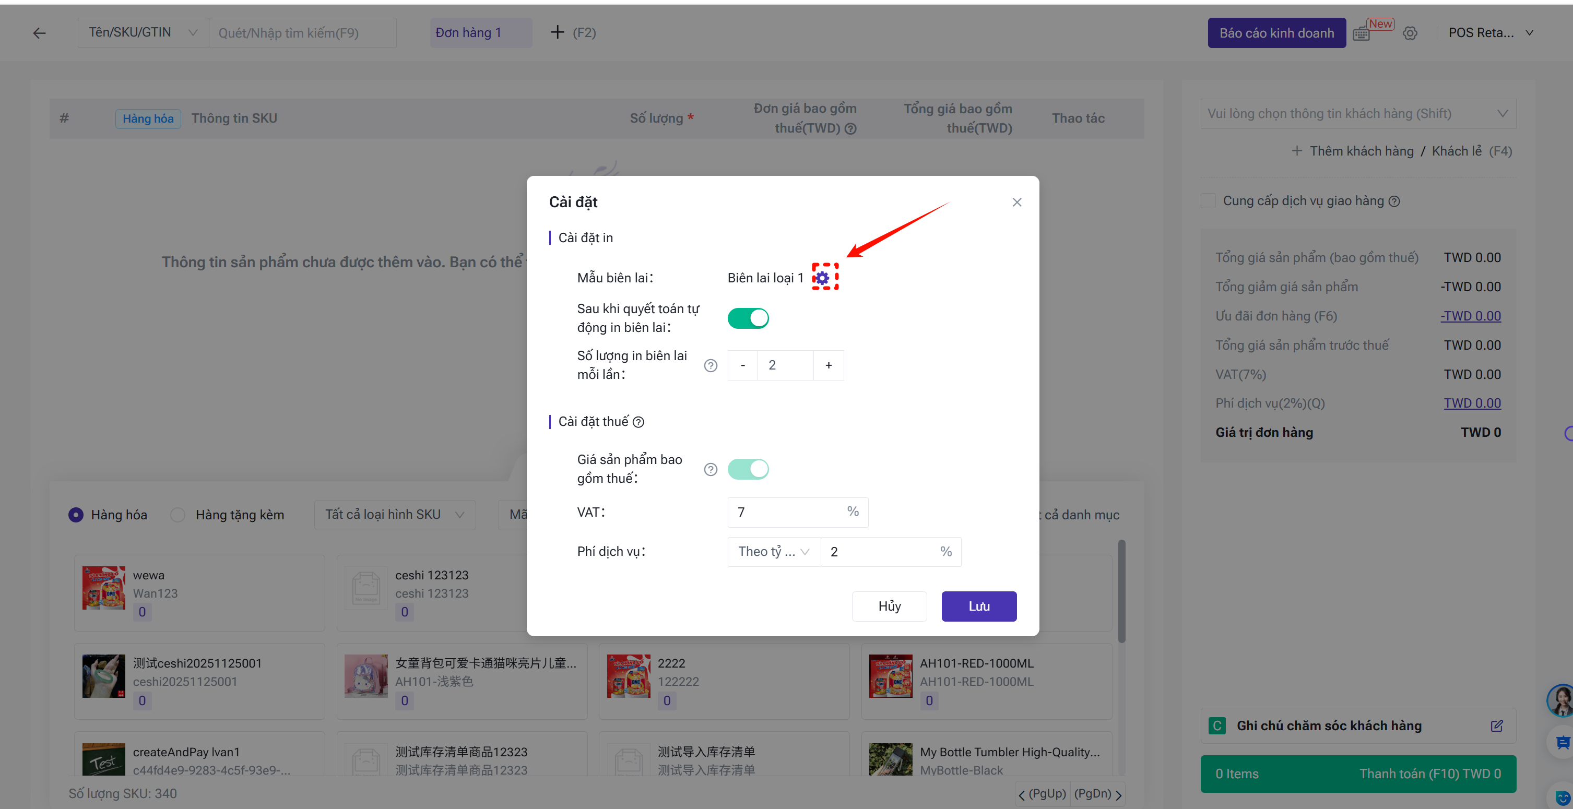Screen dimensions: 1573x809
Task: Open the Theo tỷ service fee dropdown
Action: pos(773,551)
